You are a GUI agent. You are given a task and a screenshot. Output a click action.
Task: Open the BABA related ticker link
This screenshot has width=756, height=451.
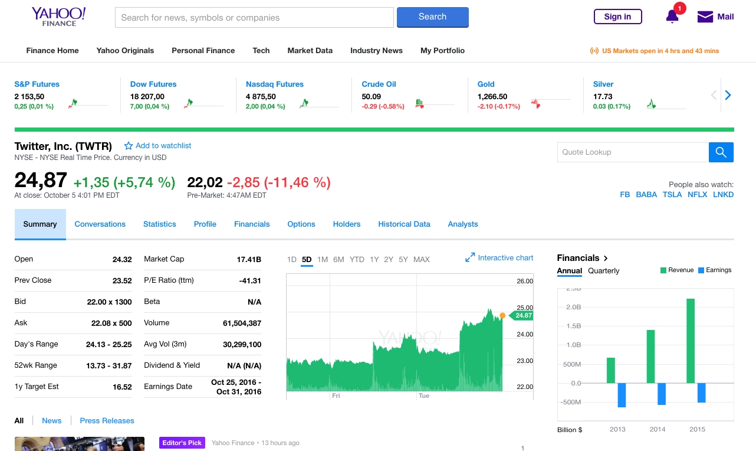[x=646, y=195]
